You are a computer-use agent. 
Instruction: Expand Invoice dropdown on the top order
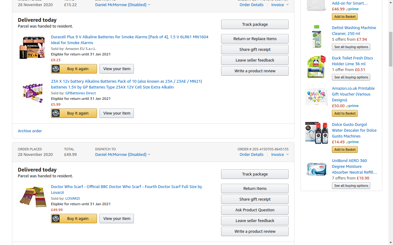(280, 5)
